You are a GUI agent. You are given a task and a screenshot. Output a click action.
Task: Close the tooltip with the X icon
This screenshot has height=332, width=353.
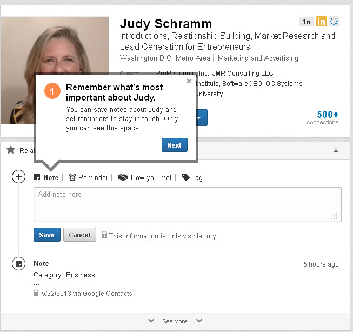189,81
